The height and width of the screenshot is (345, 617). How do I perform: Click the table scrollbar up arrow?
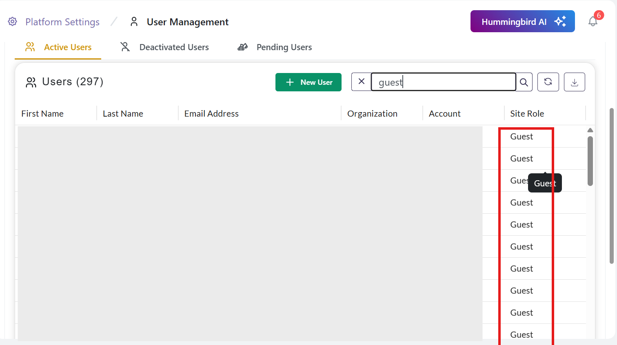[590, 130]
